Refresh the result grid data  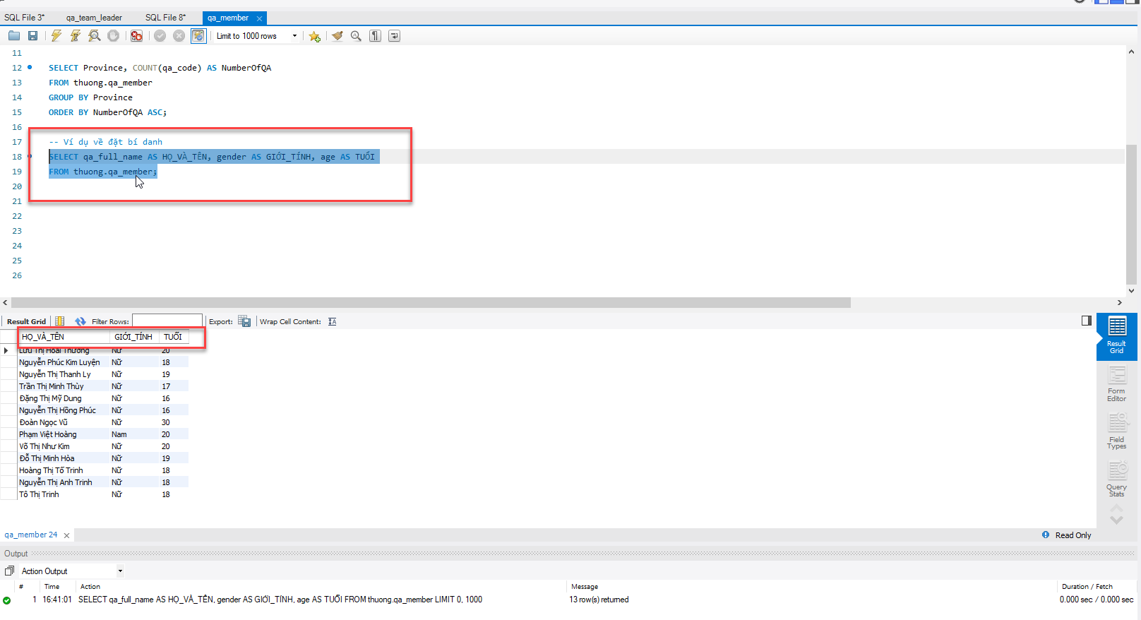point(80,321)
